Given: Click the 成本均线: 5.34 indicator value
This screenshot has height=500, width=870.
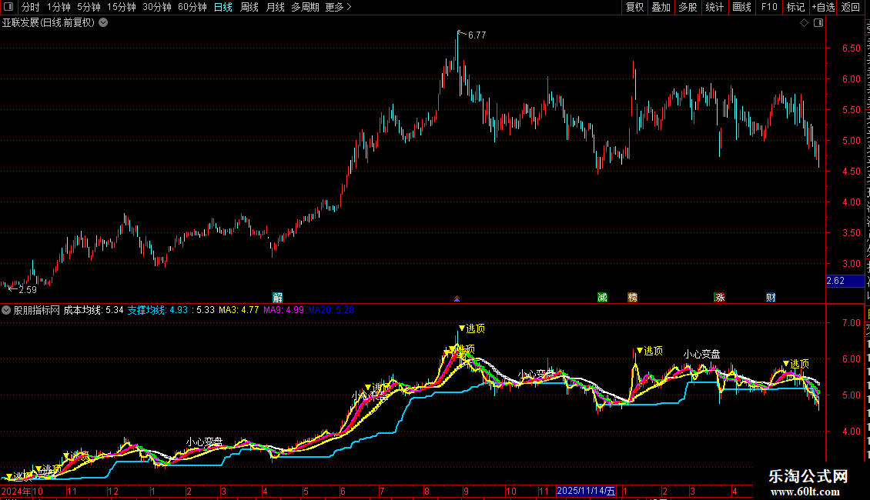Looking at the screenshot, I should (93, 311).
